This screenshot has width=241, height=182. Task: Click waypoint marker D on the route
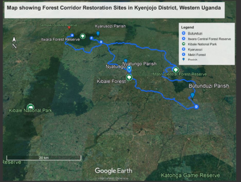click(x=196, y=107)
